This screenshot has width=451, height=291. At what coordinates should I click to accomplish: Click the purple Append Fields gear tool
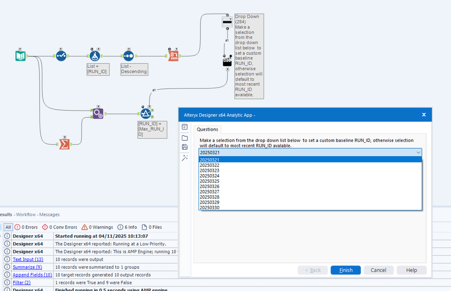click(x=98, y=114)
